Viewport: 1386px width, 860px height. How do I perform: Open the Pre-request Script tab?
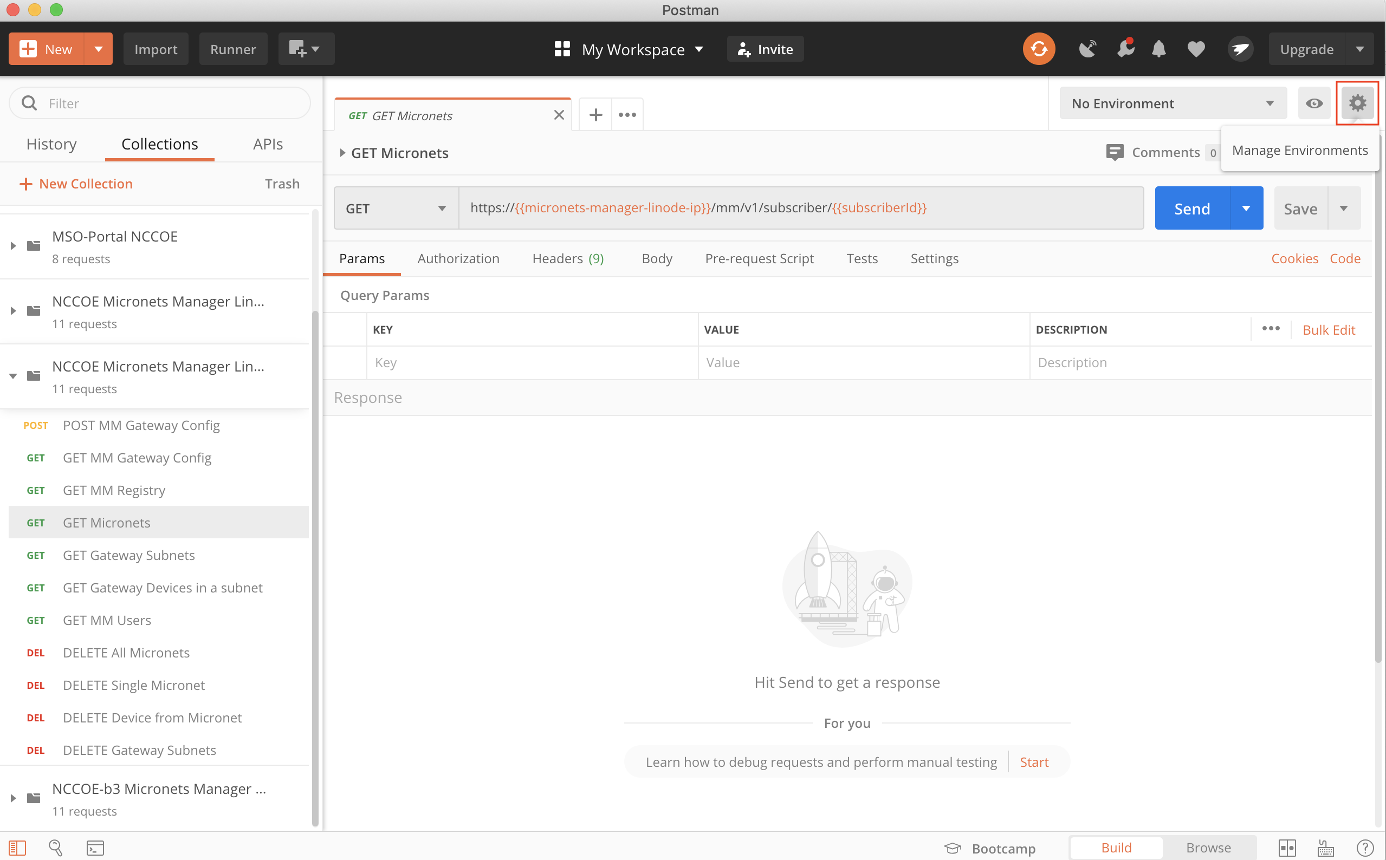tap(759, 258)
